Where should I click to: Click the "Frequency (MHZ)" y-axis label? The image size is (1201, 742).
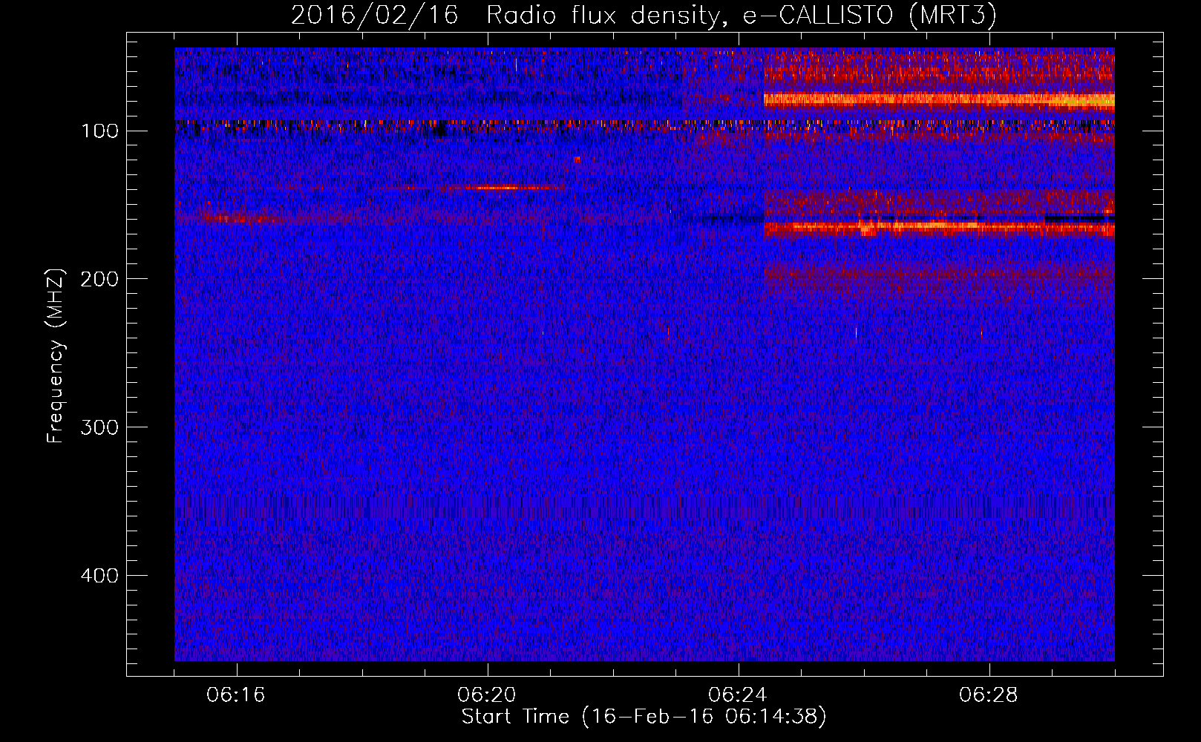click(56, 356)
